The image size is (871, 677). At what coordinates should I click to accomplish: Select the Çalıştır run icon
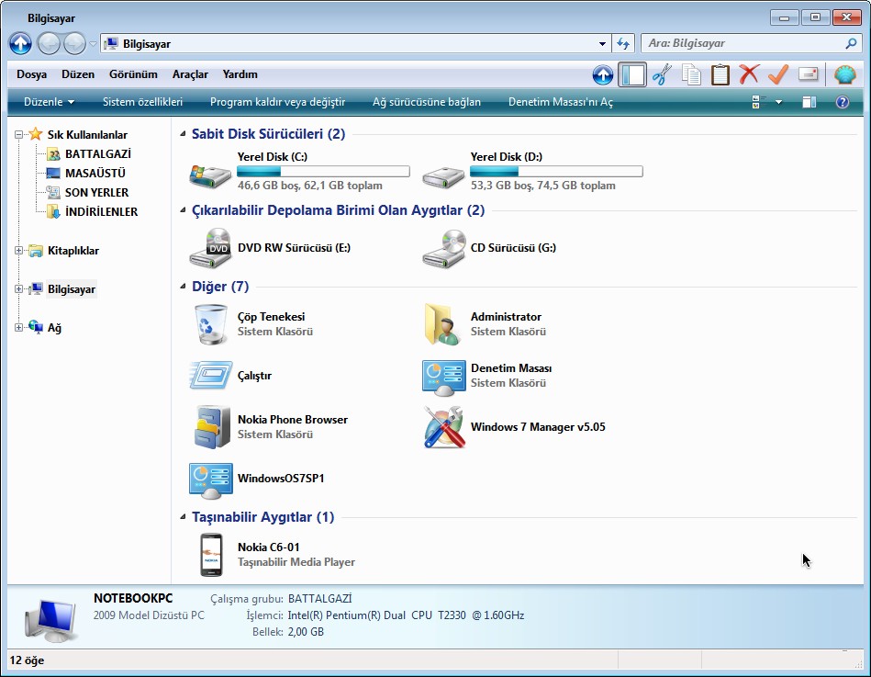(x=210, y=376)
